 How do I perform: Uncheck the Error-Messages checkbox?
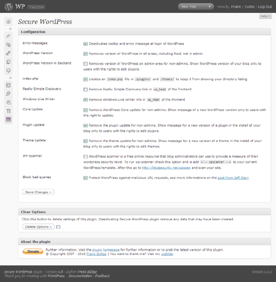tap(85, 44)
